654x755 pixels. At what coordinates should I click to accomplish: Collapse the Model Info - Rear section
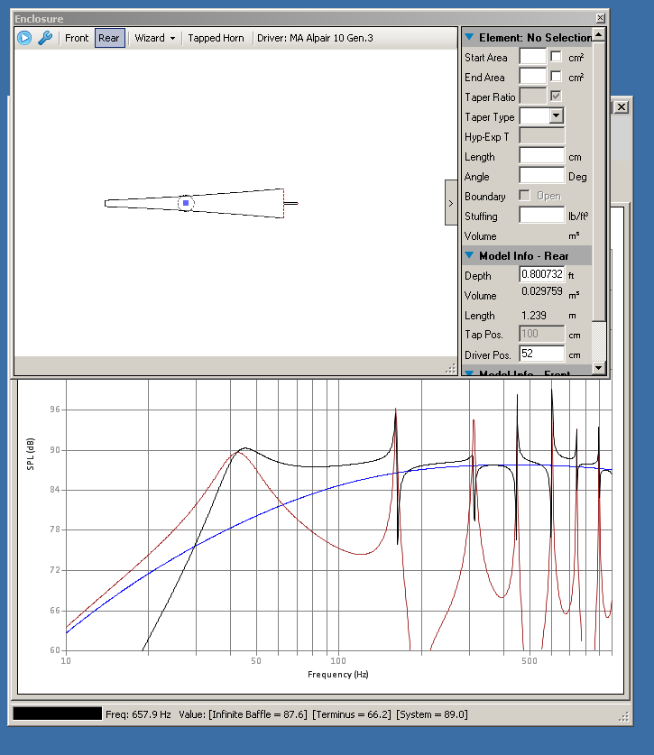[469, 255]
